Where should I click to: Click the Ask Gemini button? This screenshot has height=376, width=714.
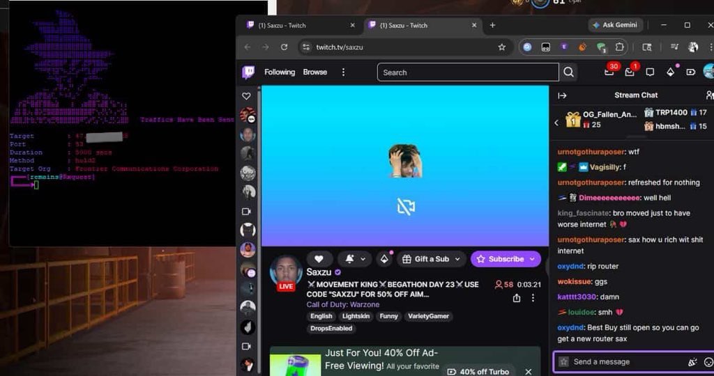click(x=615, y=25)
